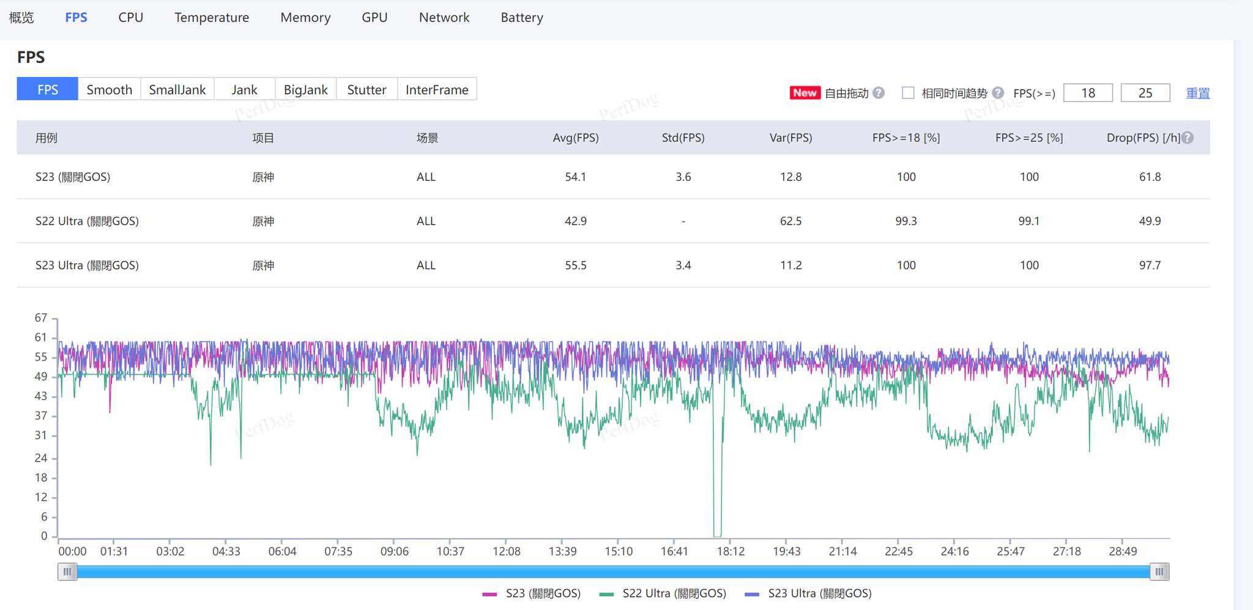The height and width of the screenshot is (610, 1253).
Task: Open the Battery tab
Action: point(521,18)
